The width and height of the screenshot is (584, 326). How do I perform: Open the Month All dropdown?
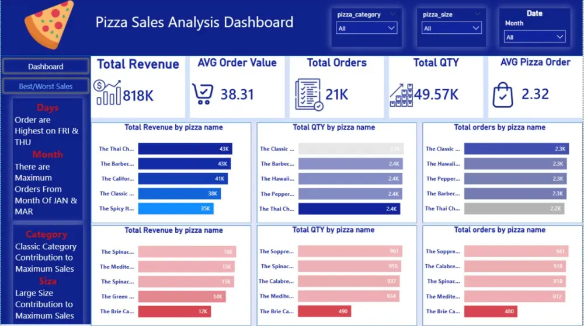pos(534,37)
